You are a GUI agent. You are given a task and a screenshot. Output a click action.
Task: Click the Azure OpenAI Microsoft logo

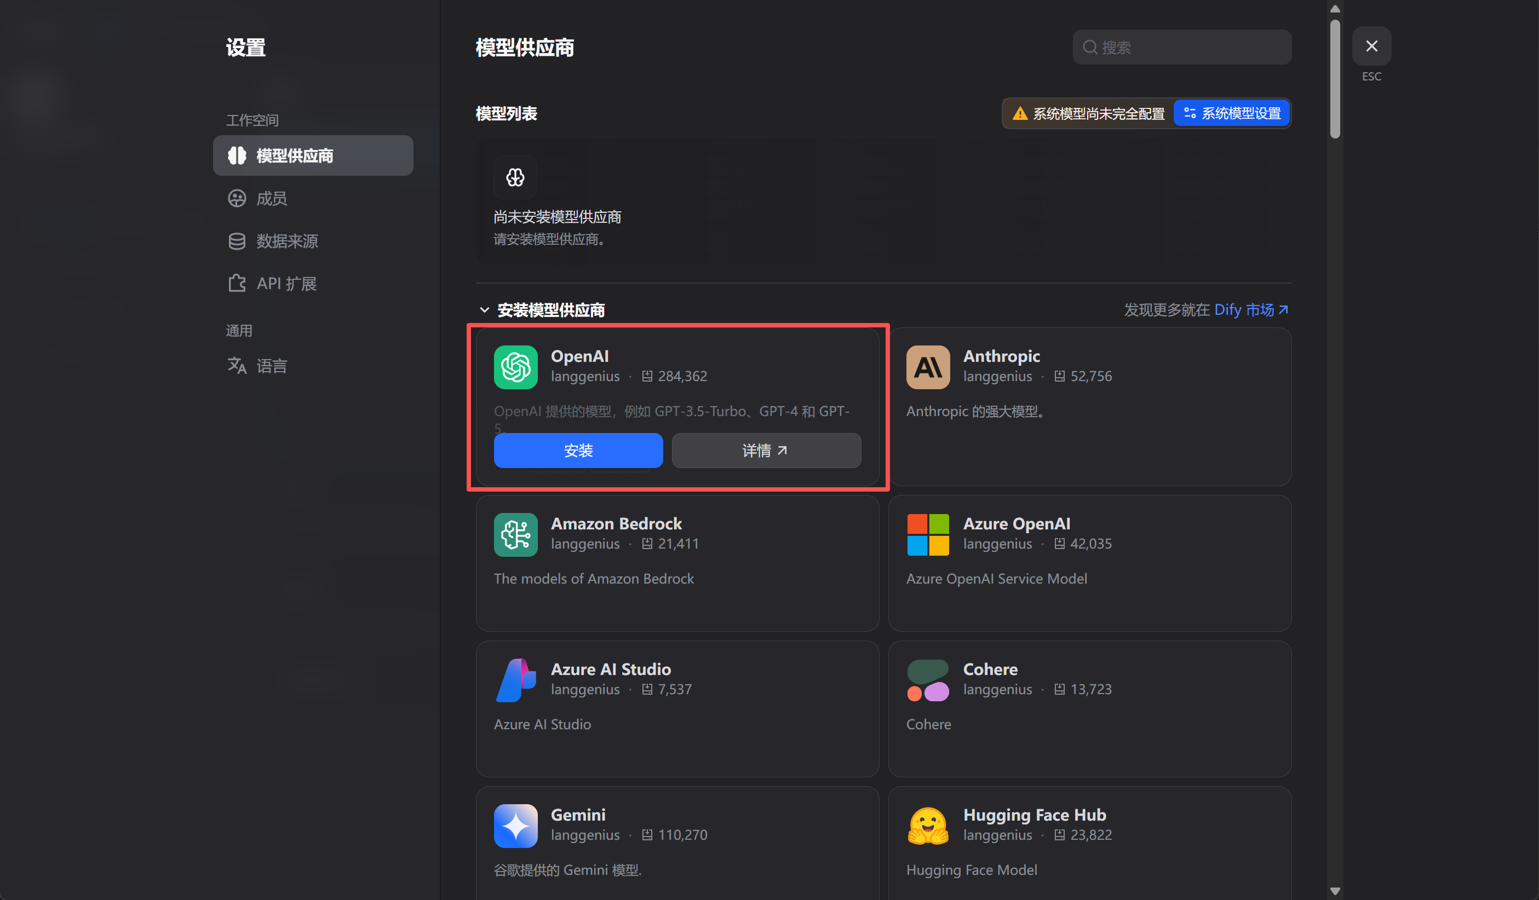(x=928, y=534)
